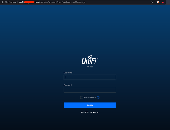Click the UniFi logo
The width and height of the screenshot is (170, 130).
coord(90,61)
